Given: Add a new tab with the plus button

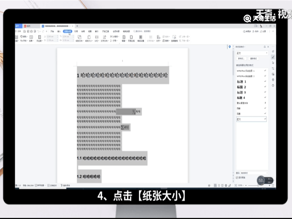Looking at the screenshot, I should coord(77,26).
